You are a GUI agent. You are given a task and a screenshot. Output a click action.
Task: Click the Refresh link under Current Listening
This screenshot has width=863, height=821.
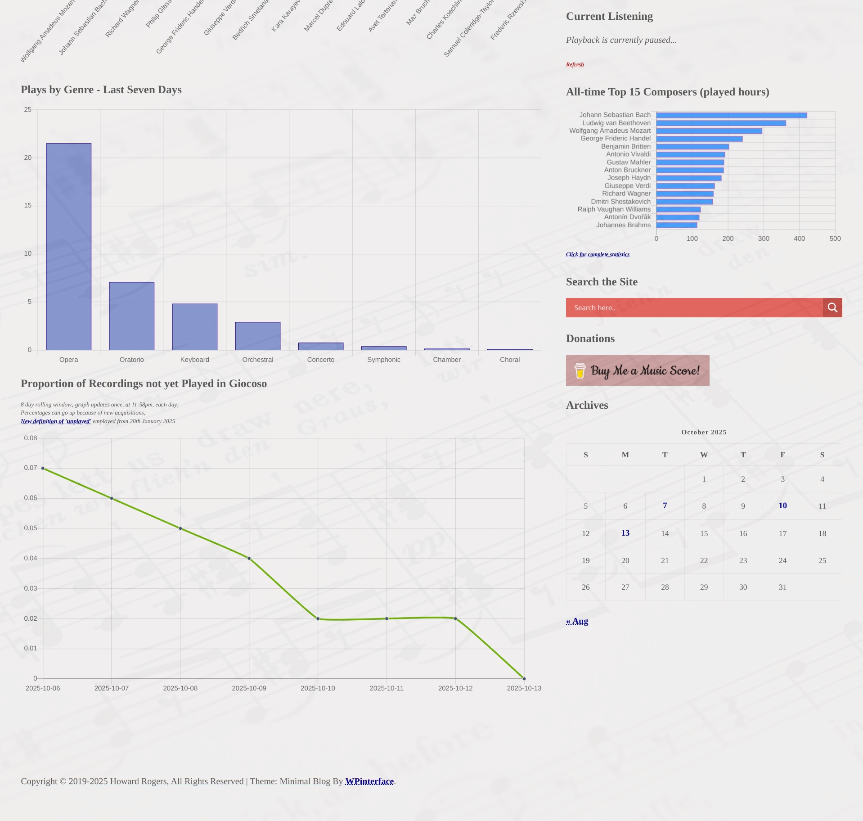pyautogui.click(x=575, y=64)
